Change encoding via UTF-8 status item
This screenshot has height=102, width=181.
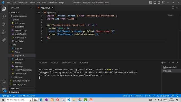click(x=148, y=96)
